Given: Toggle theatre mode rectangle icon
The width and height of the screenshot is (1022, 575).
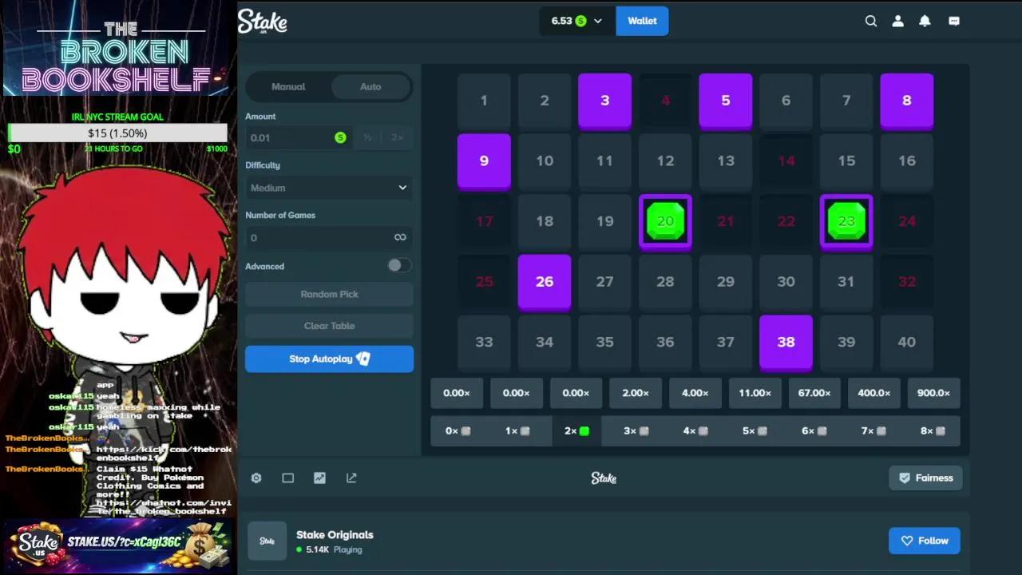Looking at the screenshot, I should pyautogui.click(x=288, y=478).
